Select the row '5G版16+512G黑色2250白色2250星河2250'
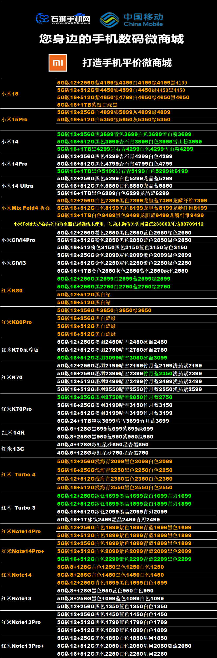 pyautogui.click(x=136, y=654)
